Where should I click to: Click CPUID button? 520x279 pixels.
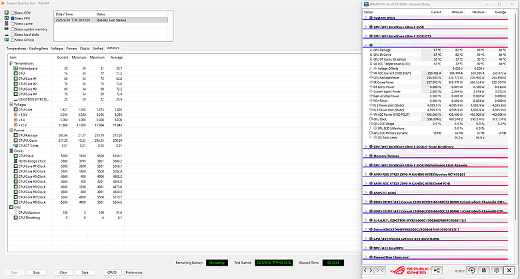112,272
